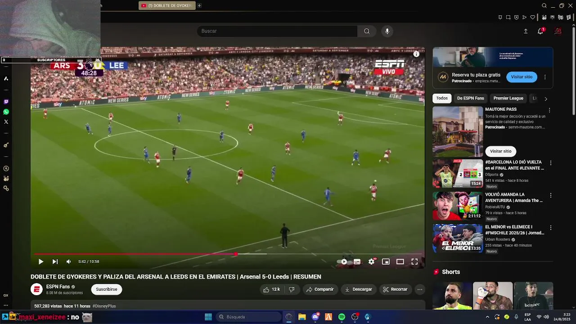This screenshot has height=324, width=576.
Task: Click the Compartir share button
Action: click(x=320, y=289)
